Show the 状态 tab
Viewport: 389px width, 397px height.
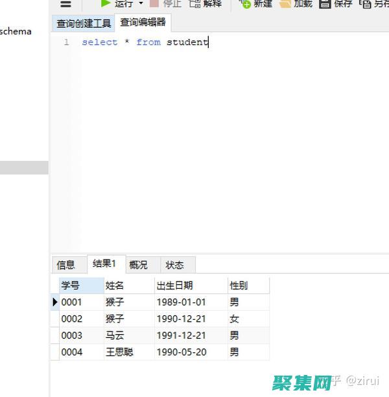[x=174, y=265]
